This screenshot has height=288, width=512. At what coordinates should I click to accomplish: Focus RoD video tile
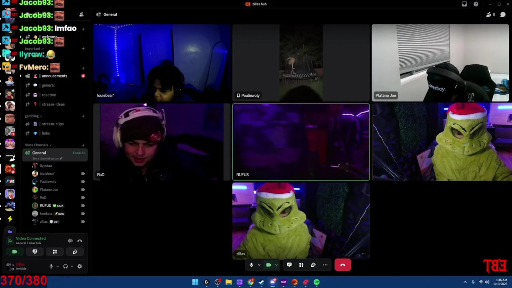coord(162,142)
